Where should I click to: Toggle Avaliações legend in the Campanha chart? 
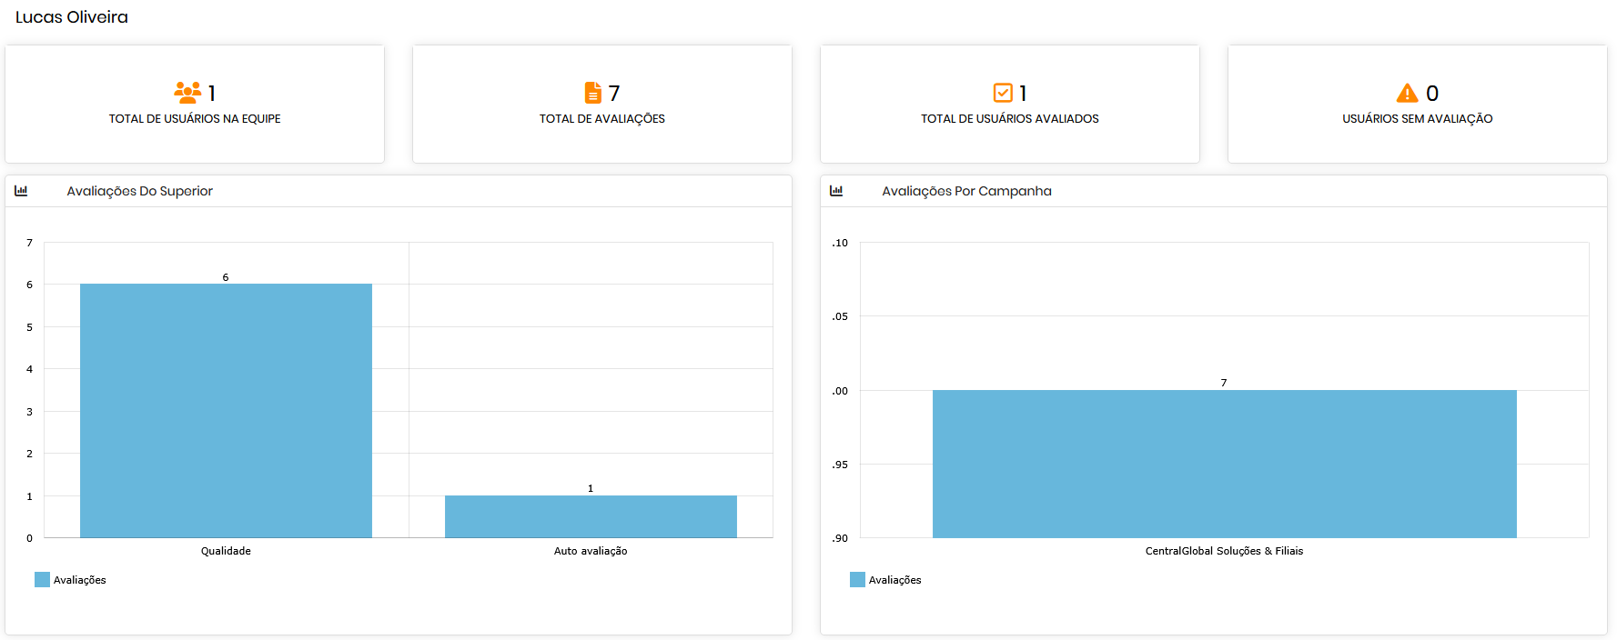tap(885, 580)
